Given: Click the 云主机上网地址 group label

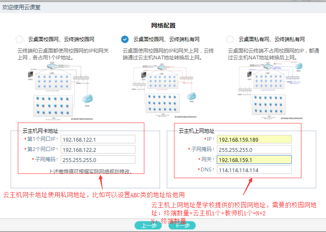Looking at the screenshot, I should tap(197, 131).
